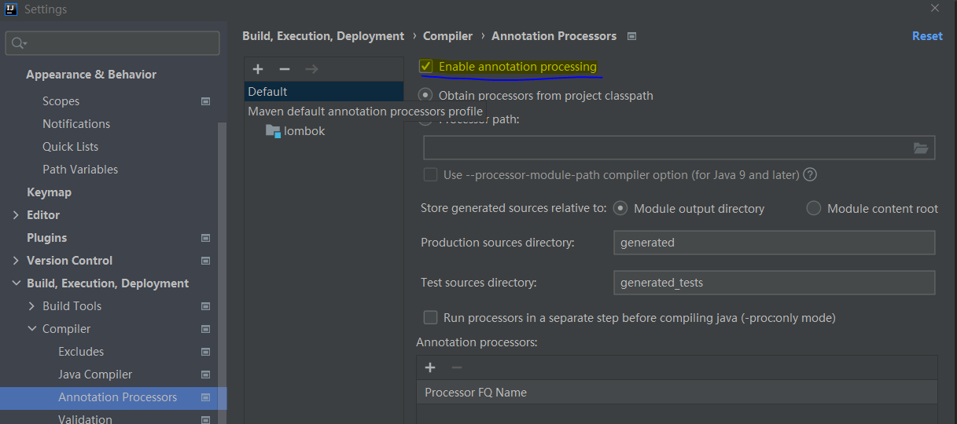Select Module content root radio option
The height and width of the screenshot is (424, 957).
(814, 208)
